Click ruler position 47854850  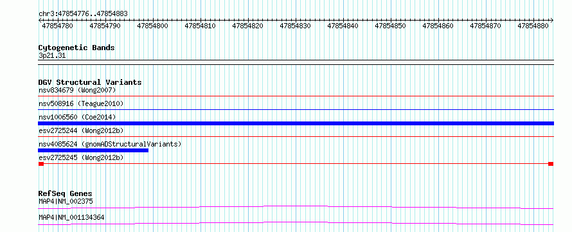point(390,26)
